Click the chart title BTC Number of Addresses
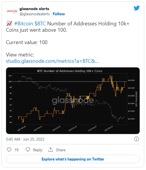The height and width of the screenshot is (170, 146). (x=70, y=71)
